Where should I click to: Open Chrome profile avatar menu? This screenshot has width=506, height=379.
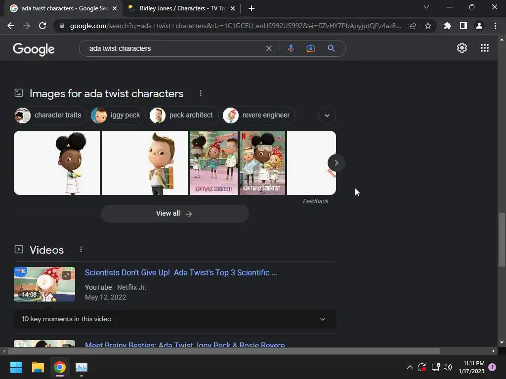click(479, 26)
